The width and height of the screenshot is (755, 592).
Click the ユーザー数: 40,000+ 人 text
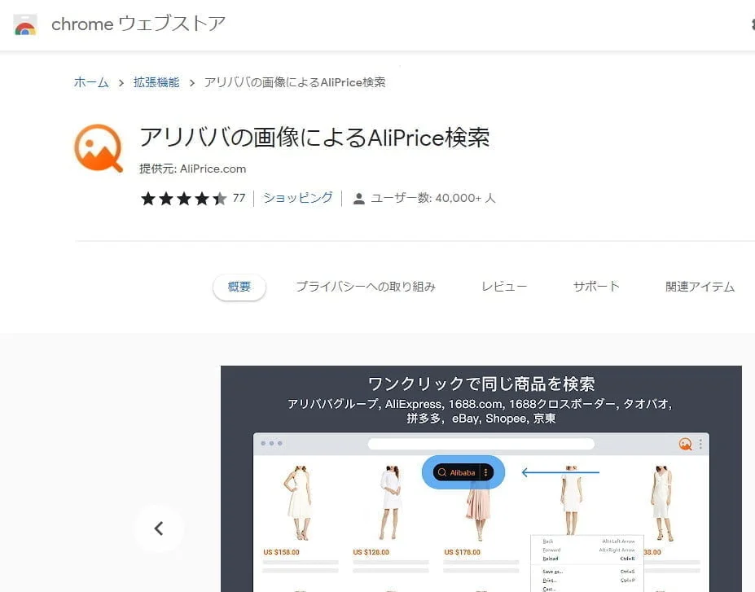pos(432,198)
